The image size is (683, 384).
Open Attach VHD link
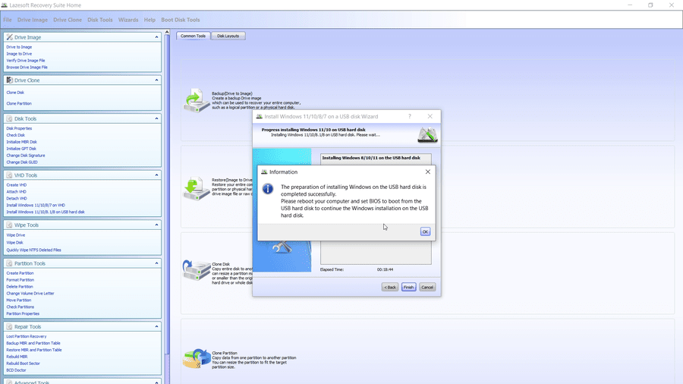coord(16,191)
